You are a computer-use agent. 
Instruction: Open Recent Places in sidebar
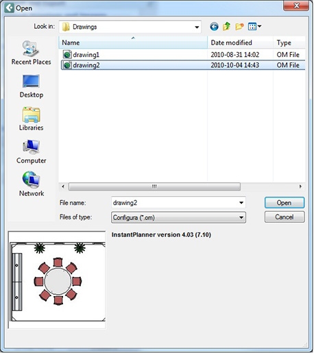(32, 53)
